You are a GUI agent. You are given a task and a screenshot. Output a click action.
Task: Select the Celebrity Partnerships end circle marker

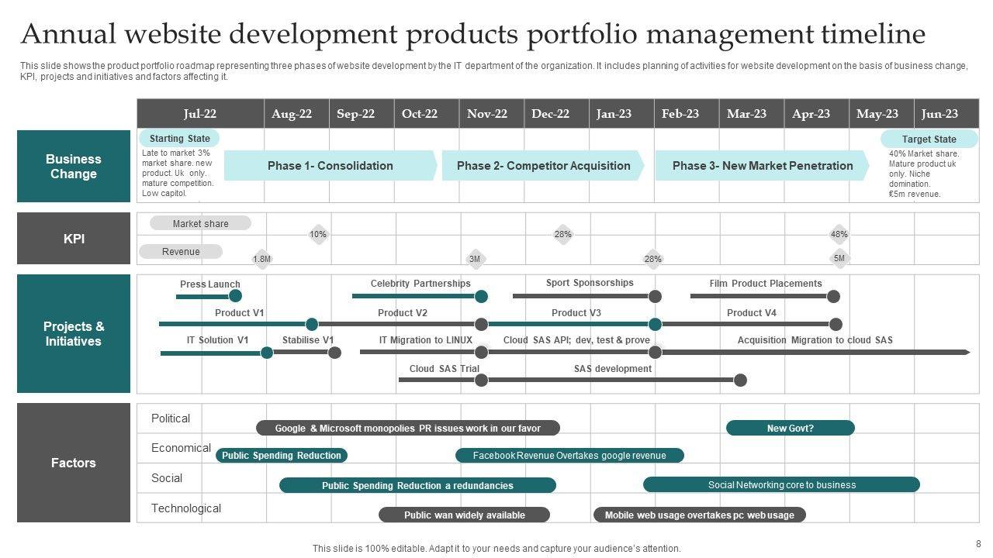point(481,296)
